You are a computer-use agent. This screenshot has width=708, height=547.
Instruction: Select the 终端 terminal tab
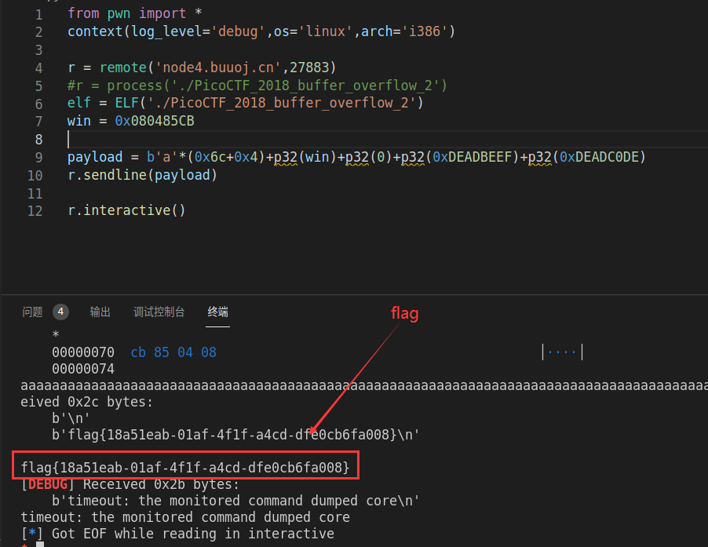(x=217, y=312)
